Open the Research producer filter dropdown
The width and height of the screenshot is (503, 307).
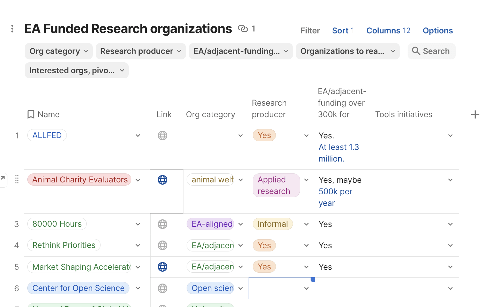[x=140, y=51]
